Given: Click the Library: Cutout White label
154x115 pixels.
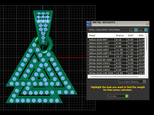Looking at the screenshot, I should coord(104,30).
